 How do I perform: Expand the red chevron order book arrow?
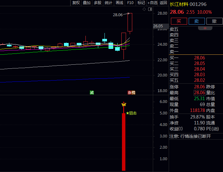click(205, 28)
